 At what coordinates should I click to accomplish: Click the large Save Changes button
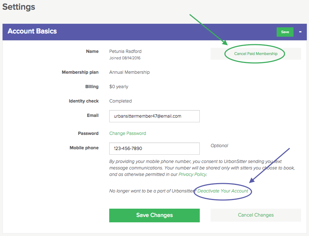pos(154,215)
